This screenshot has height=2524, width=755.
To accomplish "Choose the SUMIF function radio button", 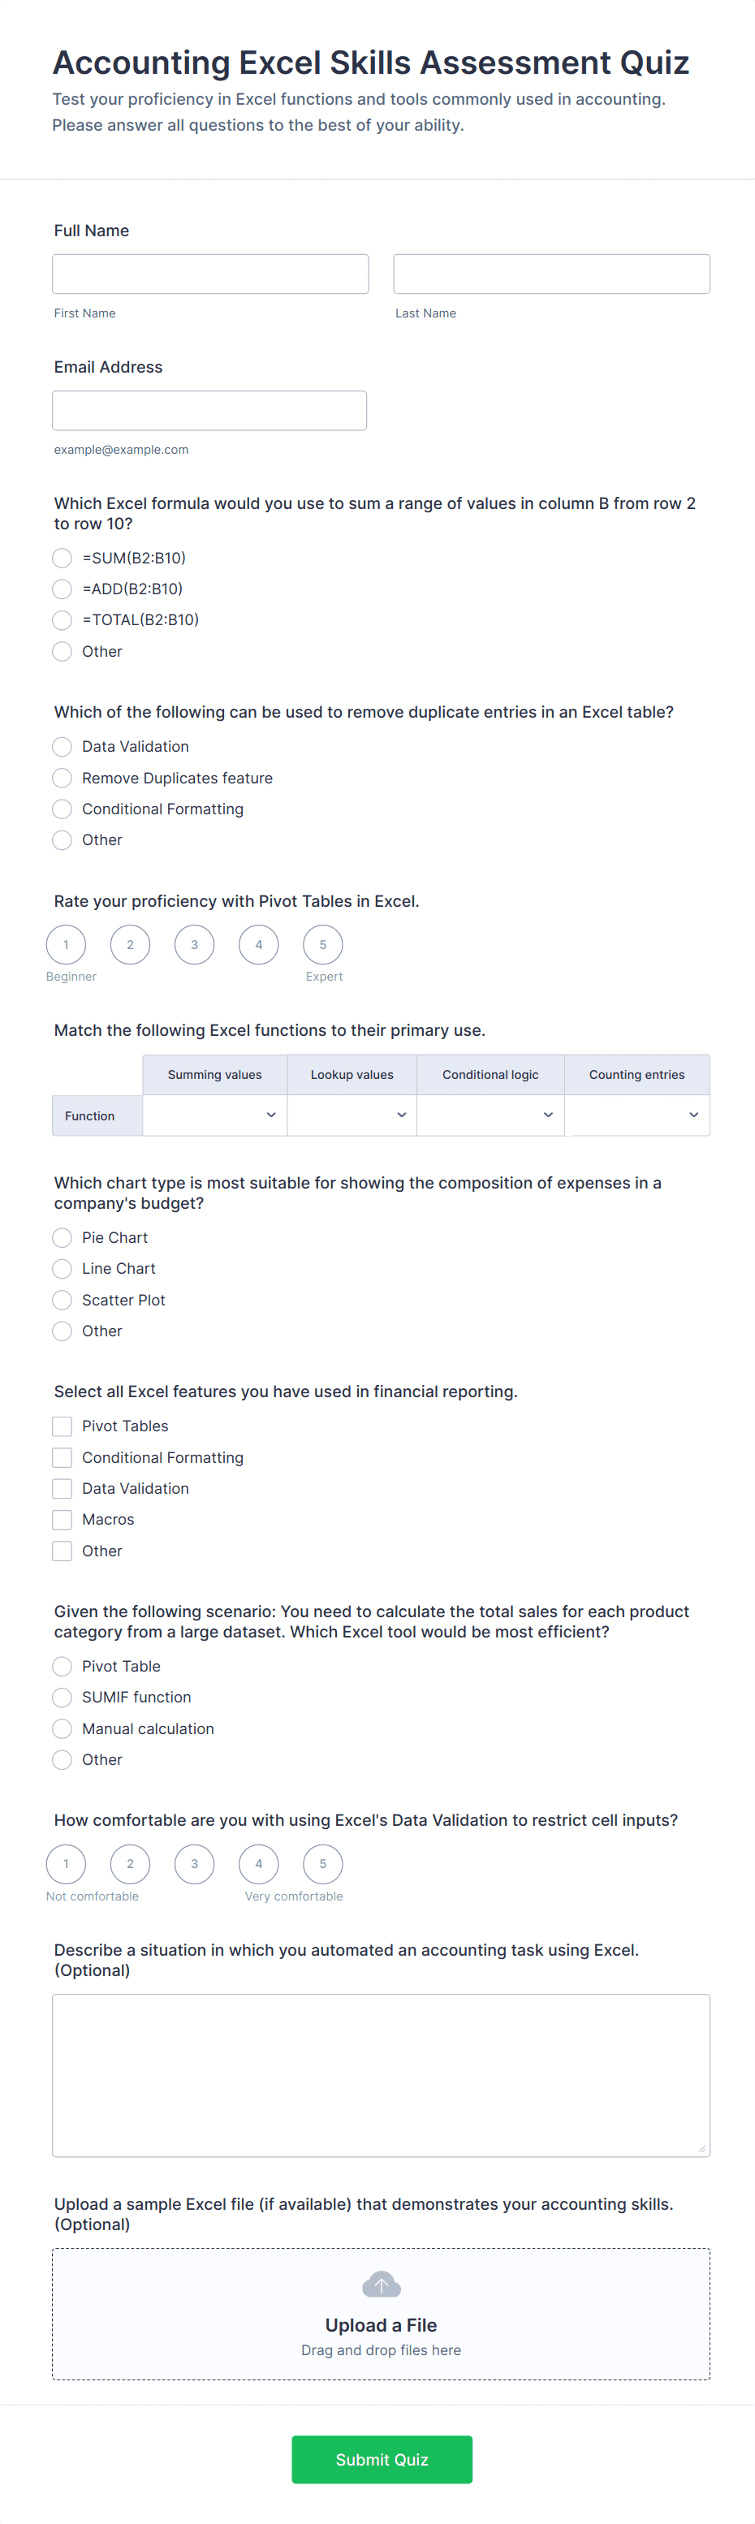I will (x=63, y=1697).
